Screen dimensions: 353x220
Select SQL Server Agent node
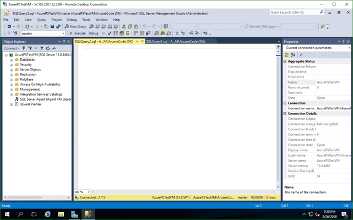click(x=45, y=100)
